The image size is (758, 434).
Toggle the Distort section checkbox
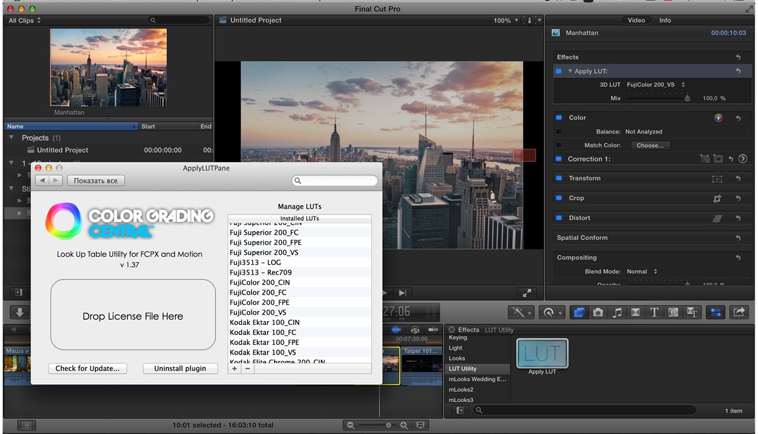coord(558,218)
